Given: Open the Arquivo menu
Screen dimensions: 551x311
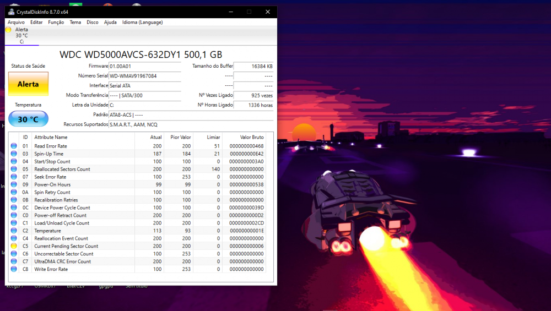Looking at the screenshot, I should (x=16, y=23).
